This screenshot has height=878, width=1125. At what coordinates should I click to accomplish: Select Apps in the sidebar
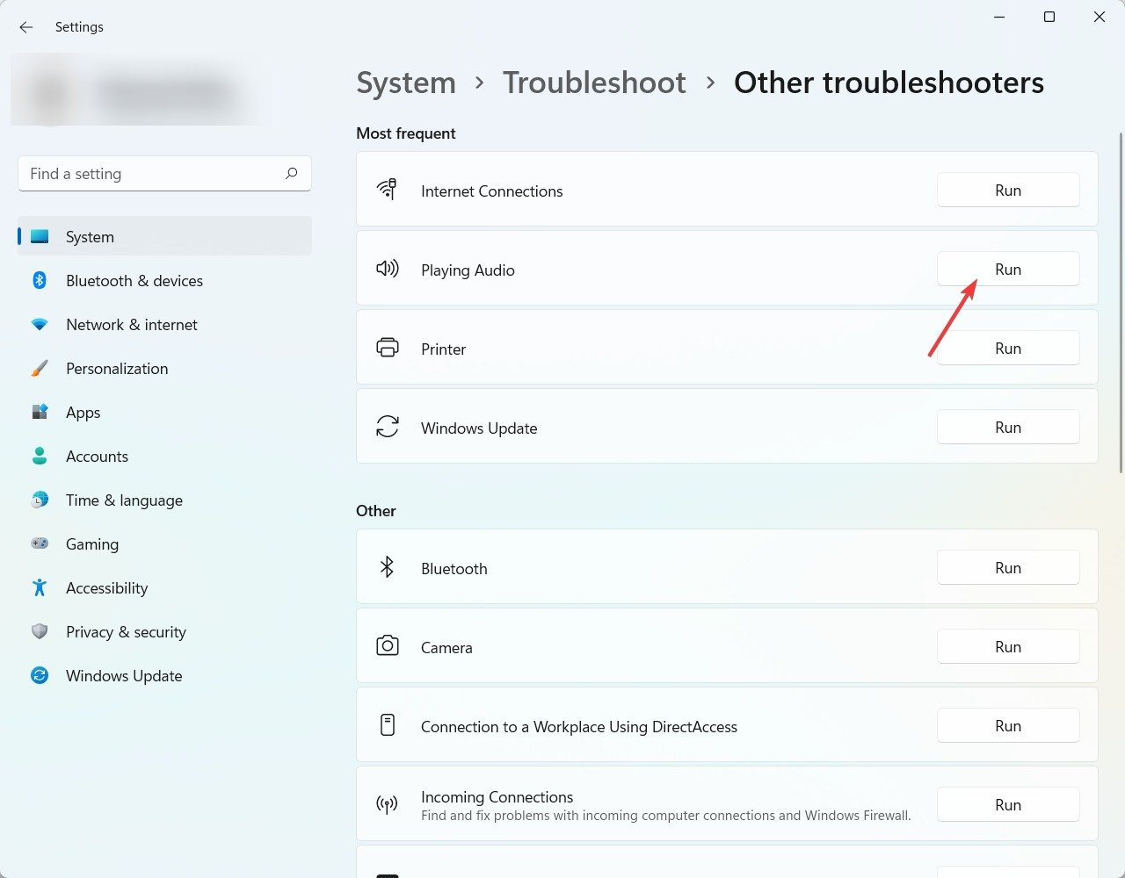click(x=164, y=412)
